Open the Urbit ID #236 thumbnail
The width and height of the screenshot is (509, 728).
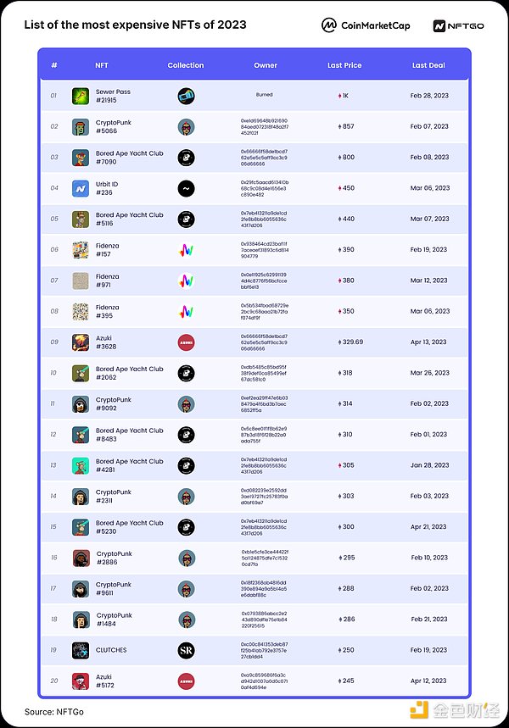pos(81,188)
